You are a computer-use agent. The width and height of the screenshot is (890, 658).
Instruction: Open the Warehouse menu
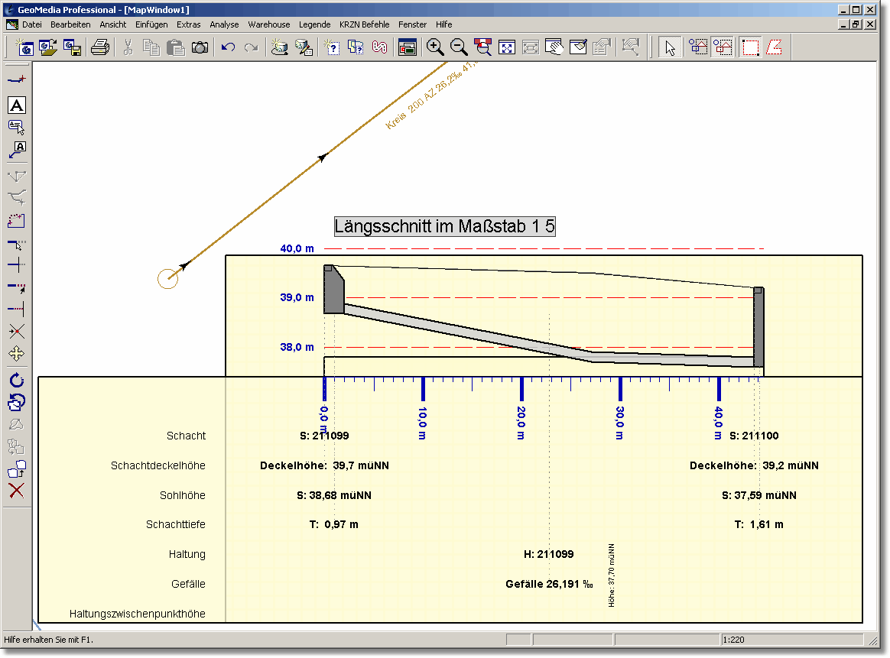pyautogui.click(x=268, y=24)
